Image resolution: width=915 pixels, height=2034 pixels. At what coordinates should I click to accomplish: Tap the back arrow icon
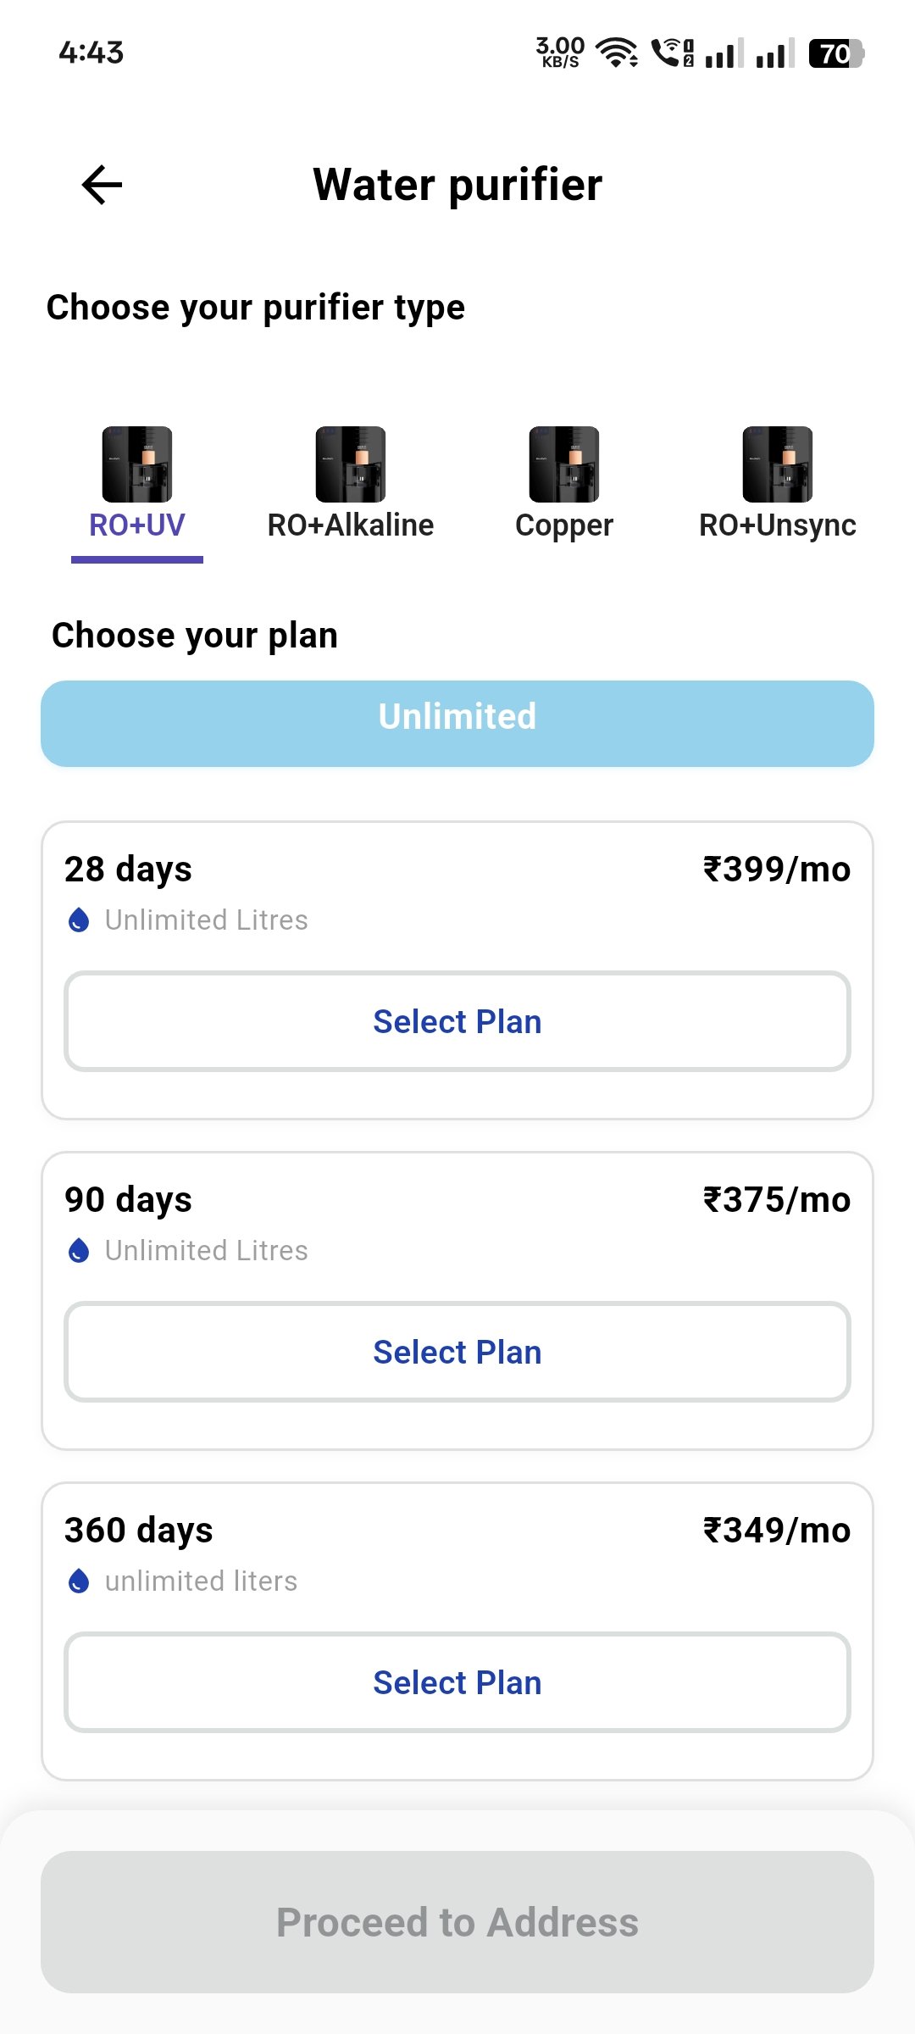coord(102,185)
